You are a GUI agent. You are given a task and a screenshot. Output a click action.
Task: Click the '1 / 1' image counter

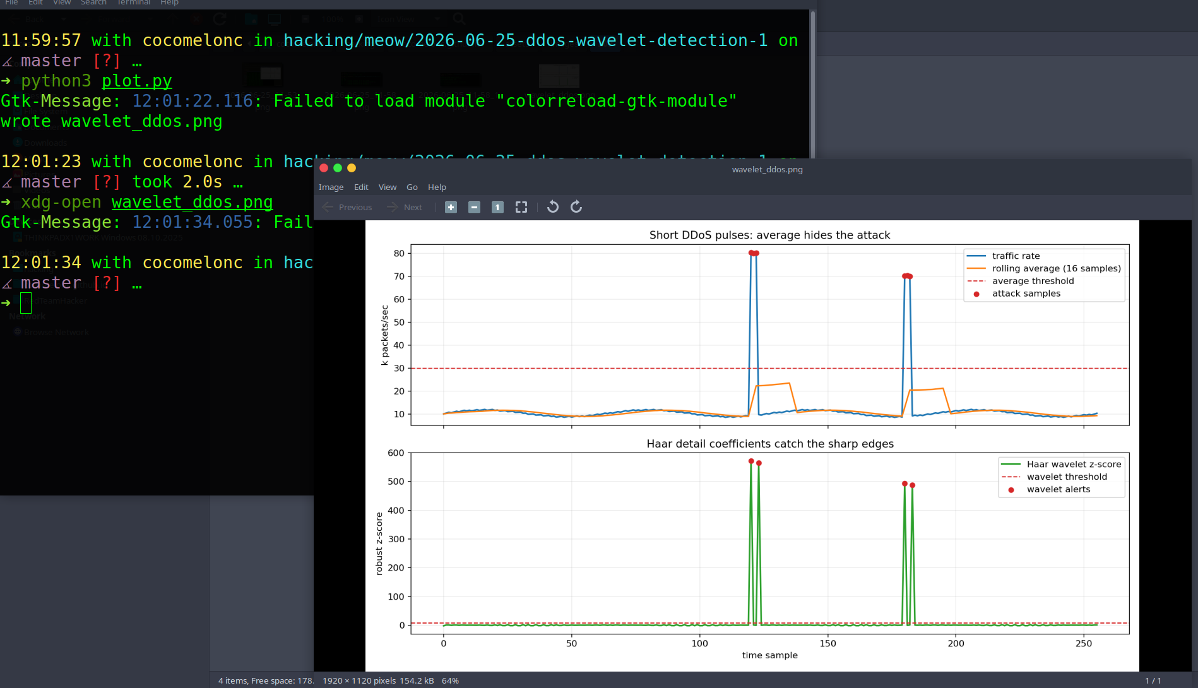click(1153, 680)
